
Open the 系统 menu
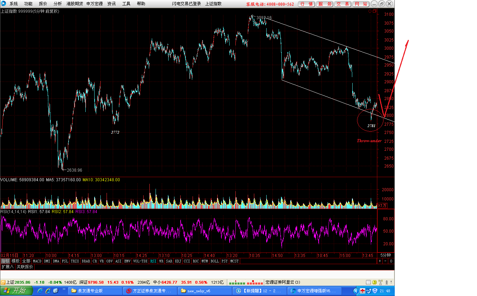click(x=14, y=4)
